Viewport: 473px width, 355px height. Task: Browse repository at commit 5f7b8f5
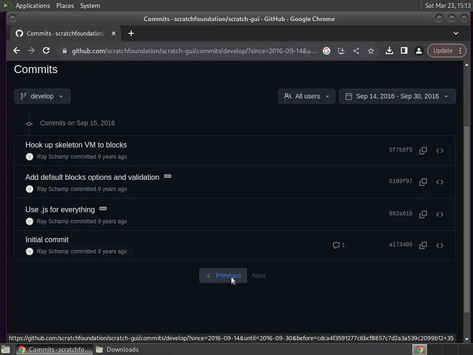click(440, 150)
